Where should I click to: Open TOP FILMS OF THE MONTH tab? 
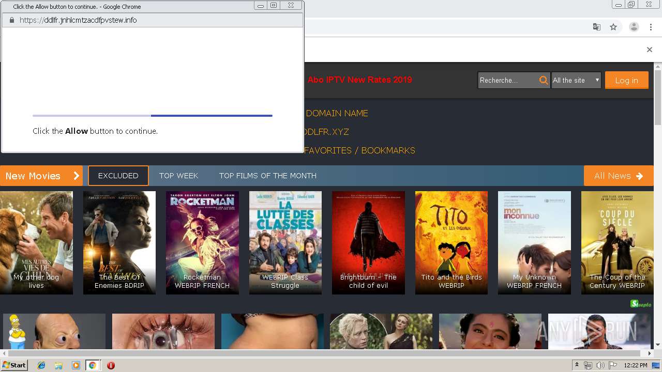pos(268,176)
